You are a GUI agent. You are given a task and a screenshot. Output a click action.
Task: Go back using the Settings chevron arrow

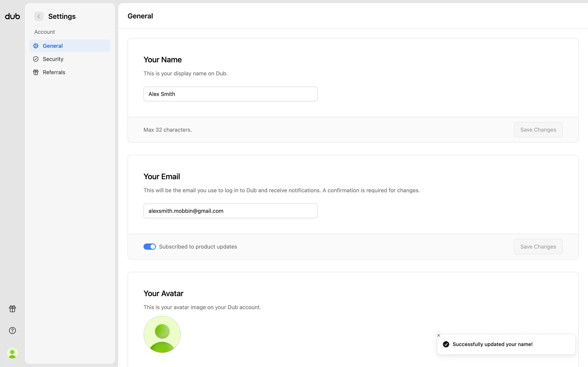pyautogui.click(x=39, y=16)
